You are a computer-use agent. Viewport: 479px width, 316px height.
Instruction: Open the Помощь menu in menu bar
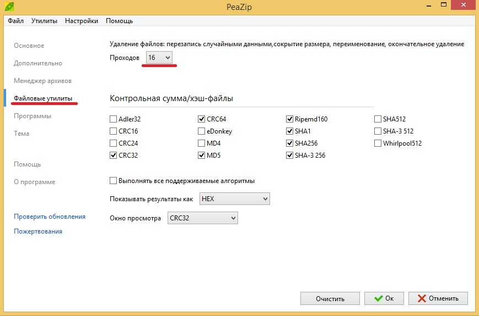tap(120, 21)
